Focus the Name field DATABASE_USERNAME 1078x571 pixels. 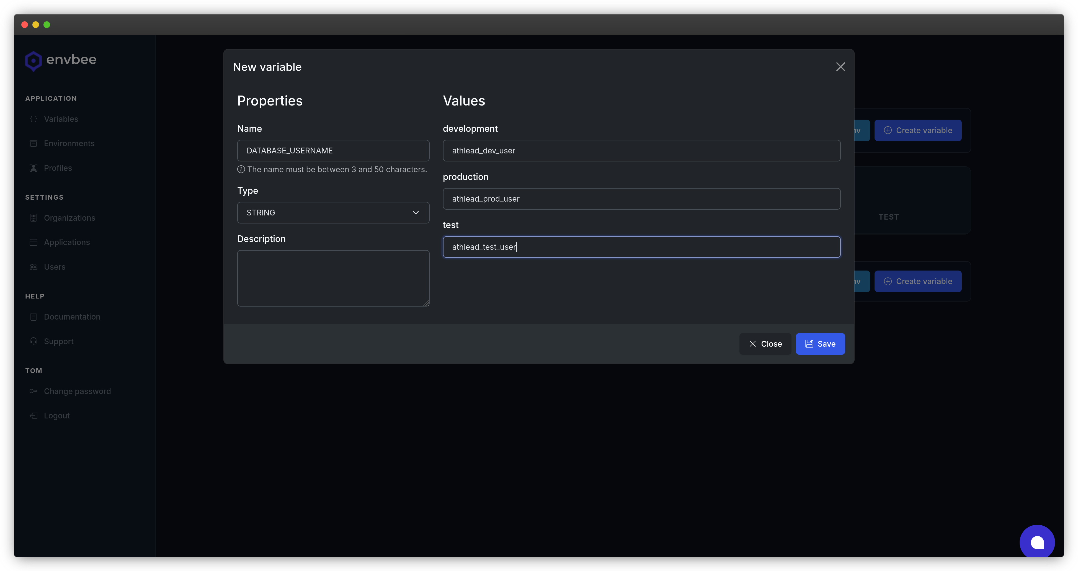point(333,151)
